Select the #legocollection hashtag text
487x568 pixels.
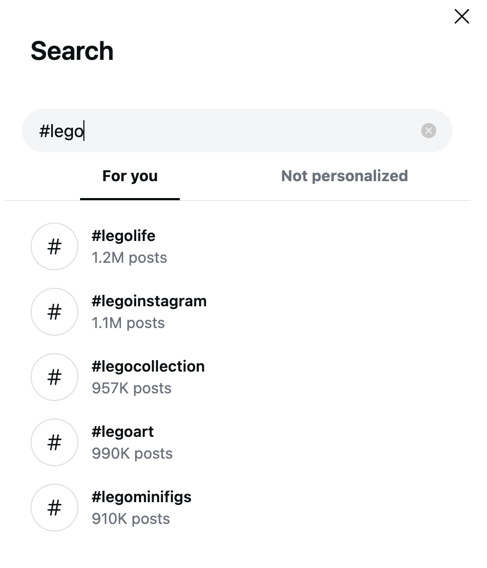[148, 366]
